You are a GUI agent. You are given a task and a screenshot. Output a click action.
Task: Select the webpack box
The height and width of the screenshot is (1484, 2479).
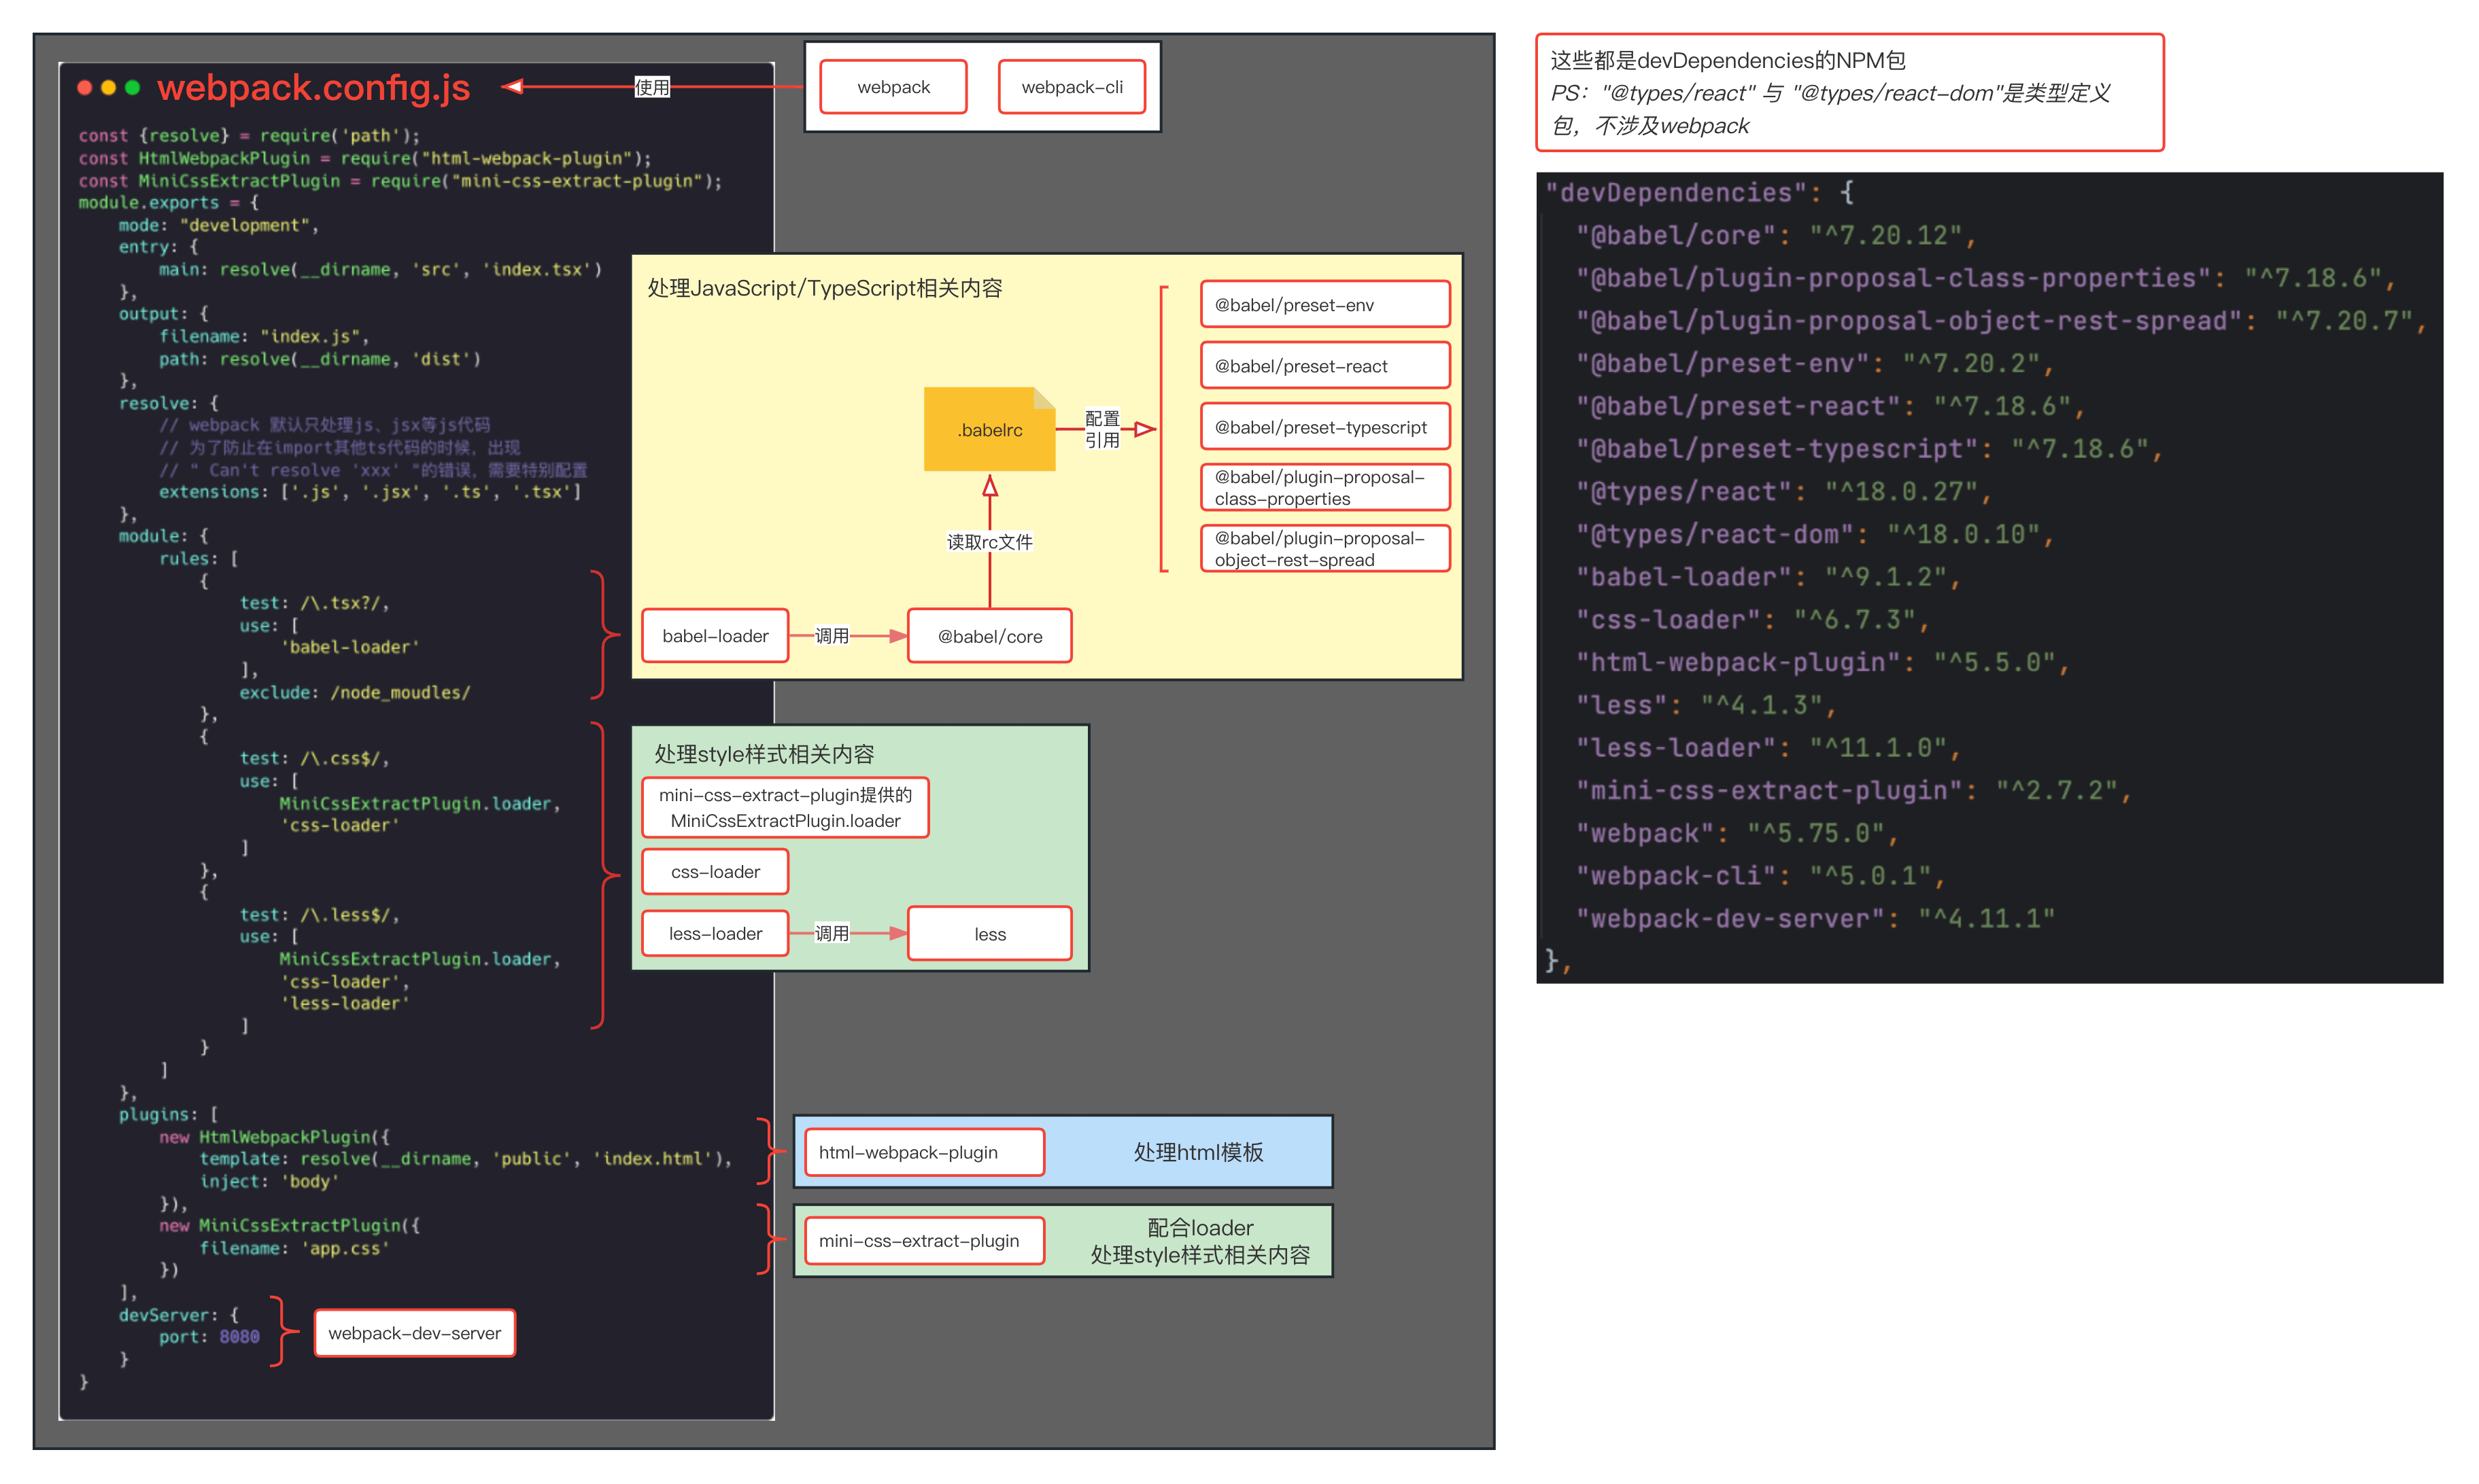tap(893, 87)
